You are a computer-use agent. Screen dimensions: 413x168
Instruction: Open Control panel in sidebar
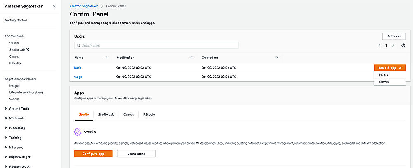click(x=15, y=37)
